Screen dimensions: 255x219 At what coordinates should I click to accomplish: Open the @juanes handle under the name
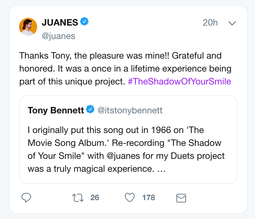click(x=58, y=36)
